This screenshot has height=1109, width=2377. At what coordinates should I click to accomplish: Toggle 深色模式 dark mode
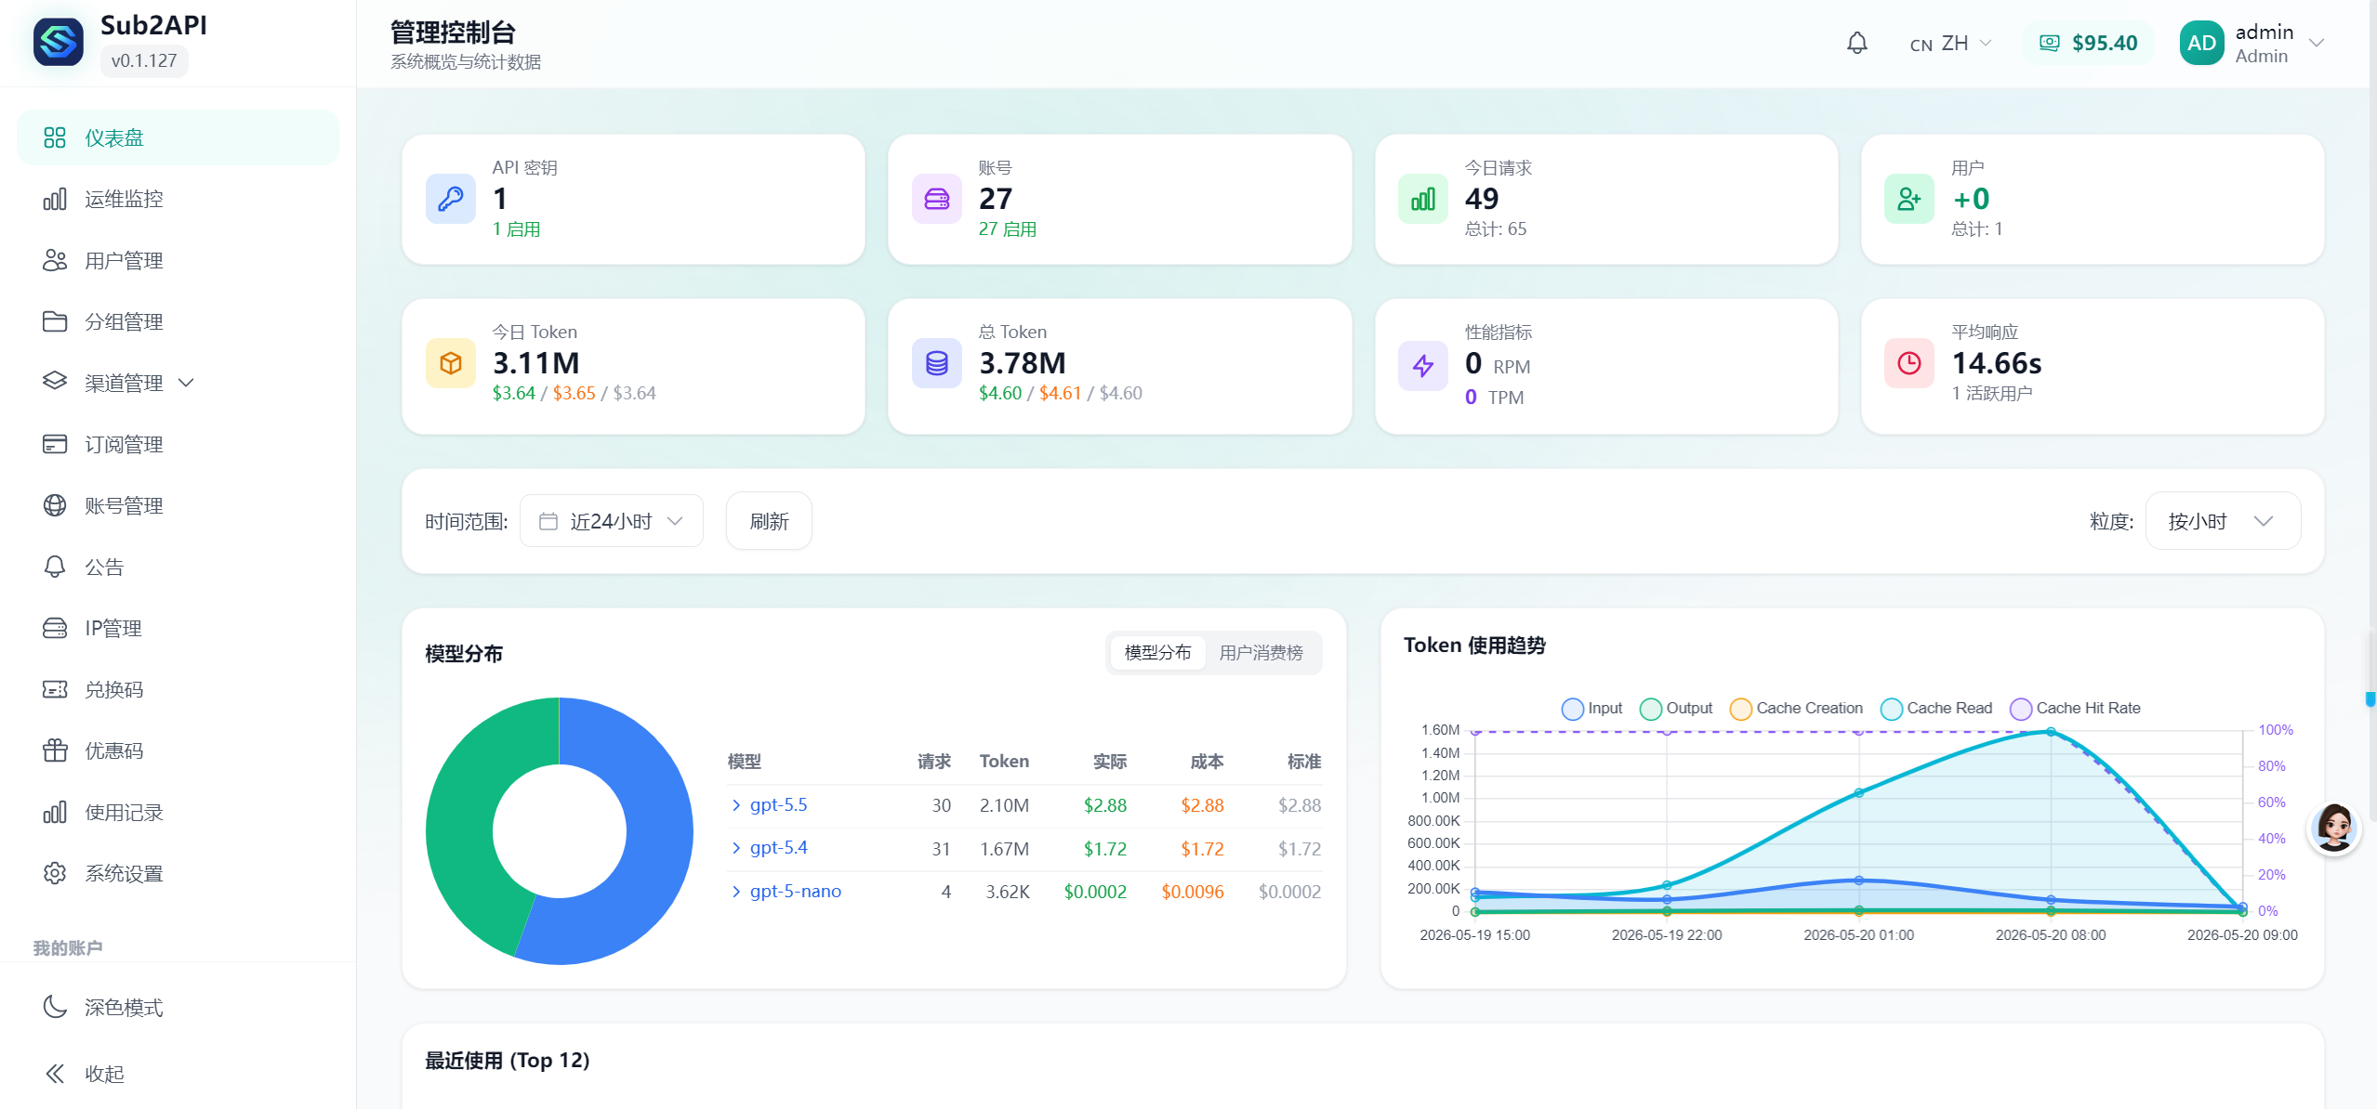pyautogui.click(x=178, y=1007)
